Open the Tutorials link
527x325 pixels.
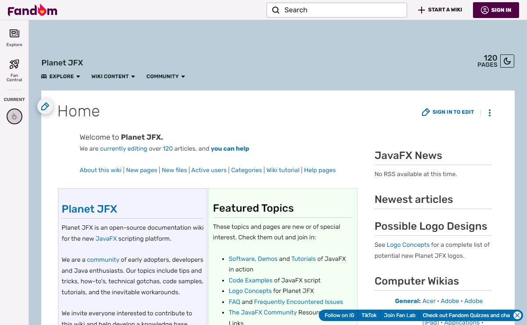click(x=303, y=259)
